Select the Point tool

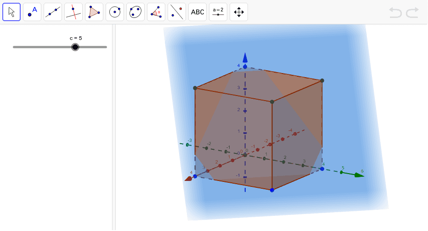click(x=32, y=12)
